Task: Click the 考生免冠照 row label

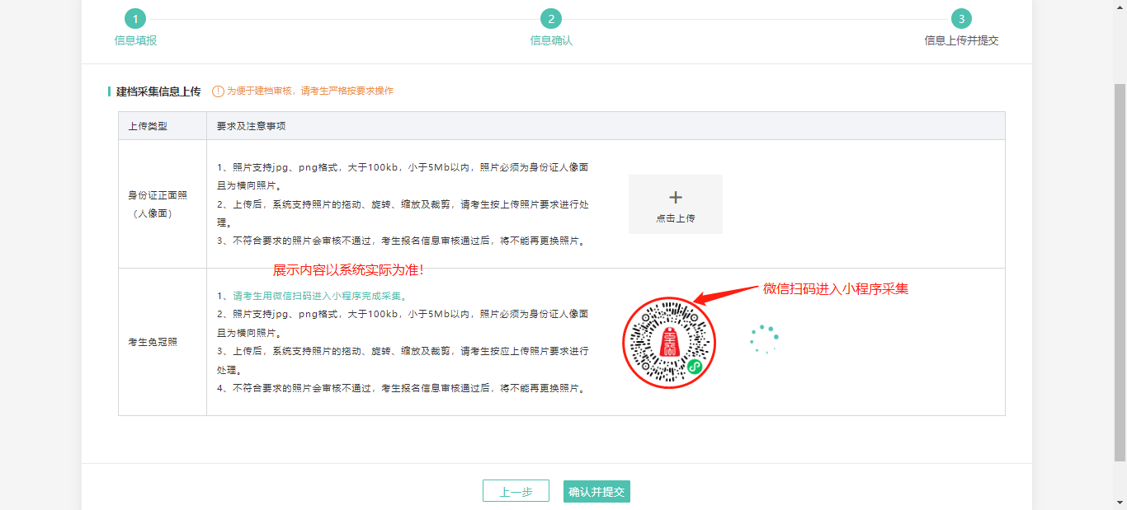Action: pos(153,342)
